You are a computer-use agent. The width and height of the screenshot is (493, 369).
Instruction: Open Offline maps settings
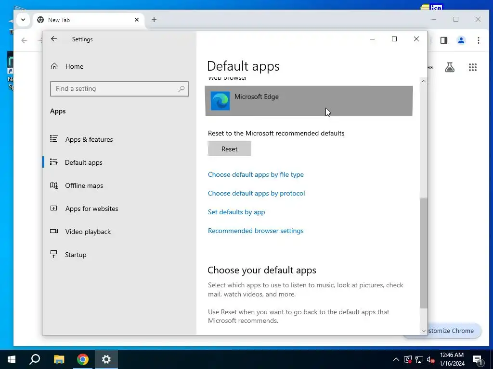coord(84,186)
